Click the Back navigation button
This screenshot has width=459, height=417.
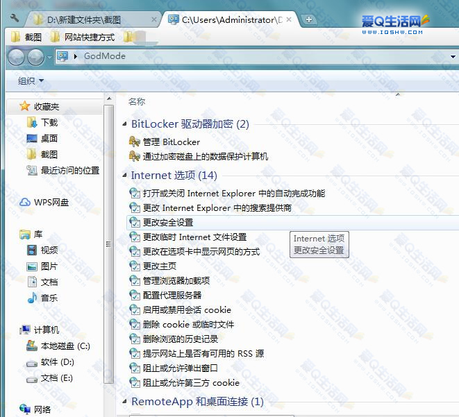pos(17,57)
